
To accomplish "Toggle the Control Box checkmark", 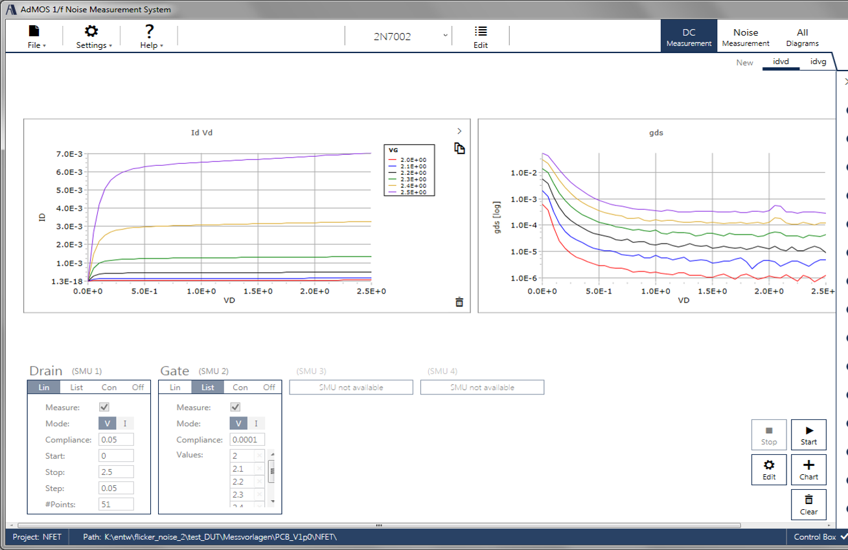I will (843, 537).
